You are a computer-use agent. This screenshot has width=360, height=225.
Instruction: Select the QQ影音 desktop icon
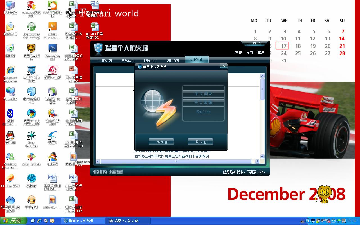(x=31, y=181)
